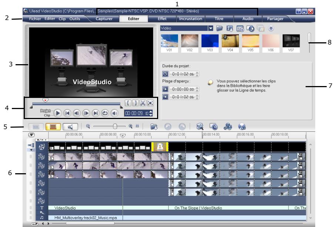Step to the previous frame
333x227 pixels.
77,113
